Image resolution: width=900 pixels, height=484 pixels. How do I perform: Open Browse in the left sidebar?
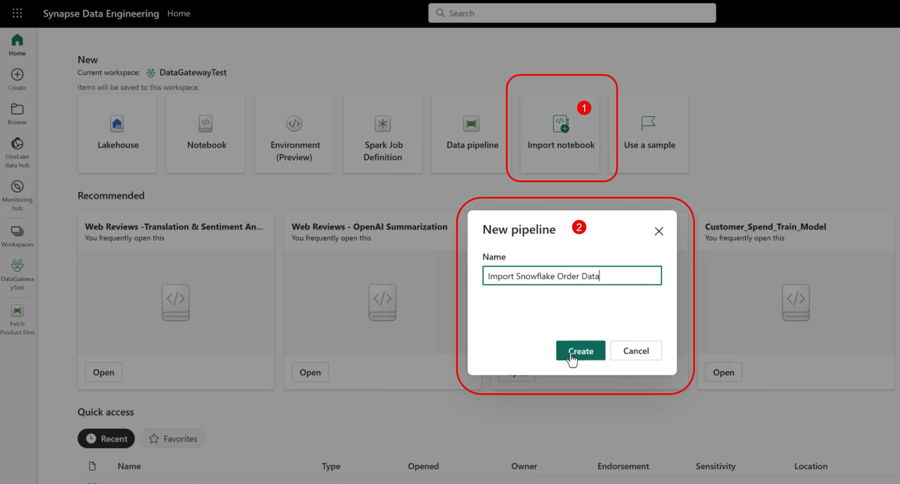click(17, 114)
